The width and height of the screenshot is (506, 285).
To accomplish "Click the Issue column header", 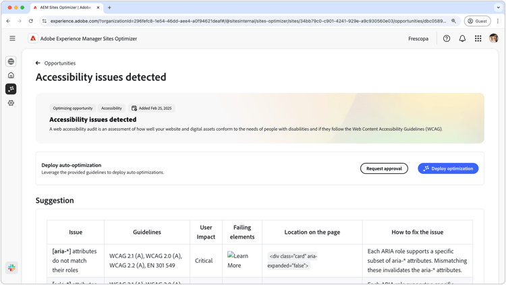I will [x=76, y=232].
